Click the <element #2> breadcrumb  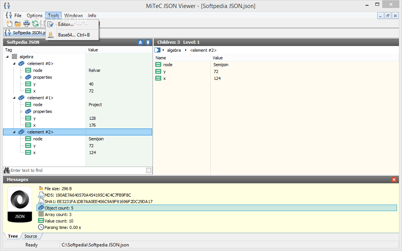[203, 50]
